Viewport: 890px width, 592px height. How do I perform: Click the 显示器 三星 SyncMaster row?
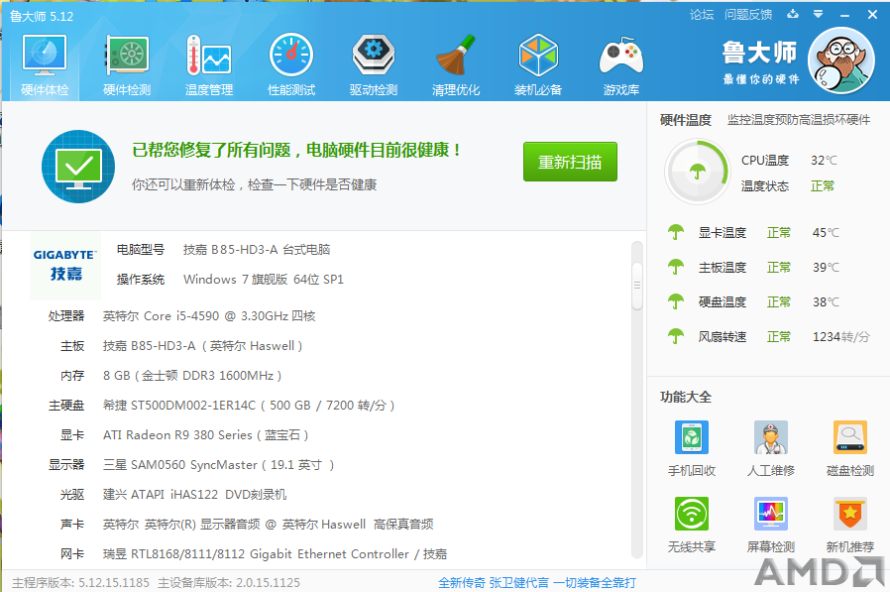[191, 465]
